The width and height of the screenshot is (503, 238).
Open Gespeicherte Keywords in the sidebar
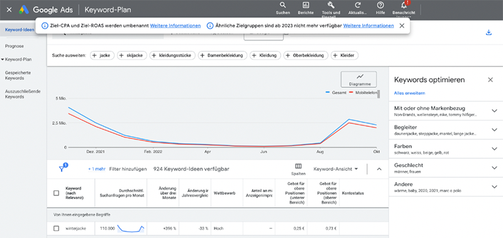[18, 75]
